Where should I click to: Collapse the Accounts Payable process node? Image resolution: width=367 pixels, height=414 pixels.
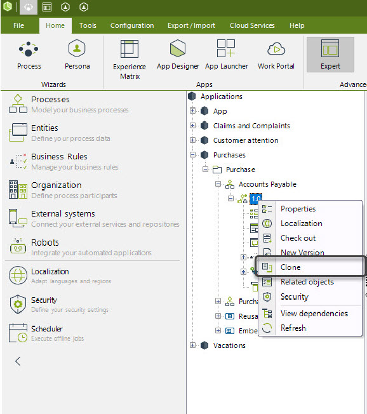(218, 184)
